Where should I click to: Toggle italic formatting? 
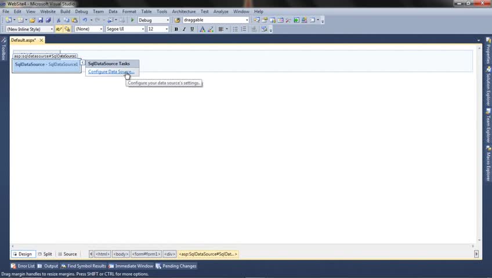tap(184, 29)
